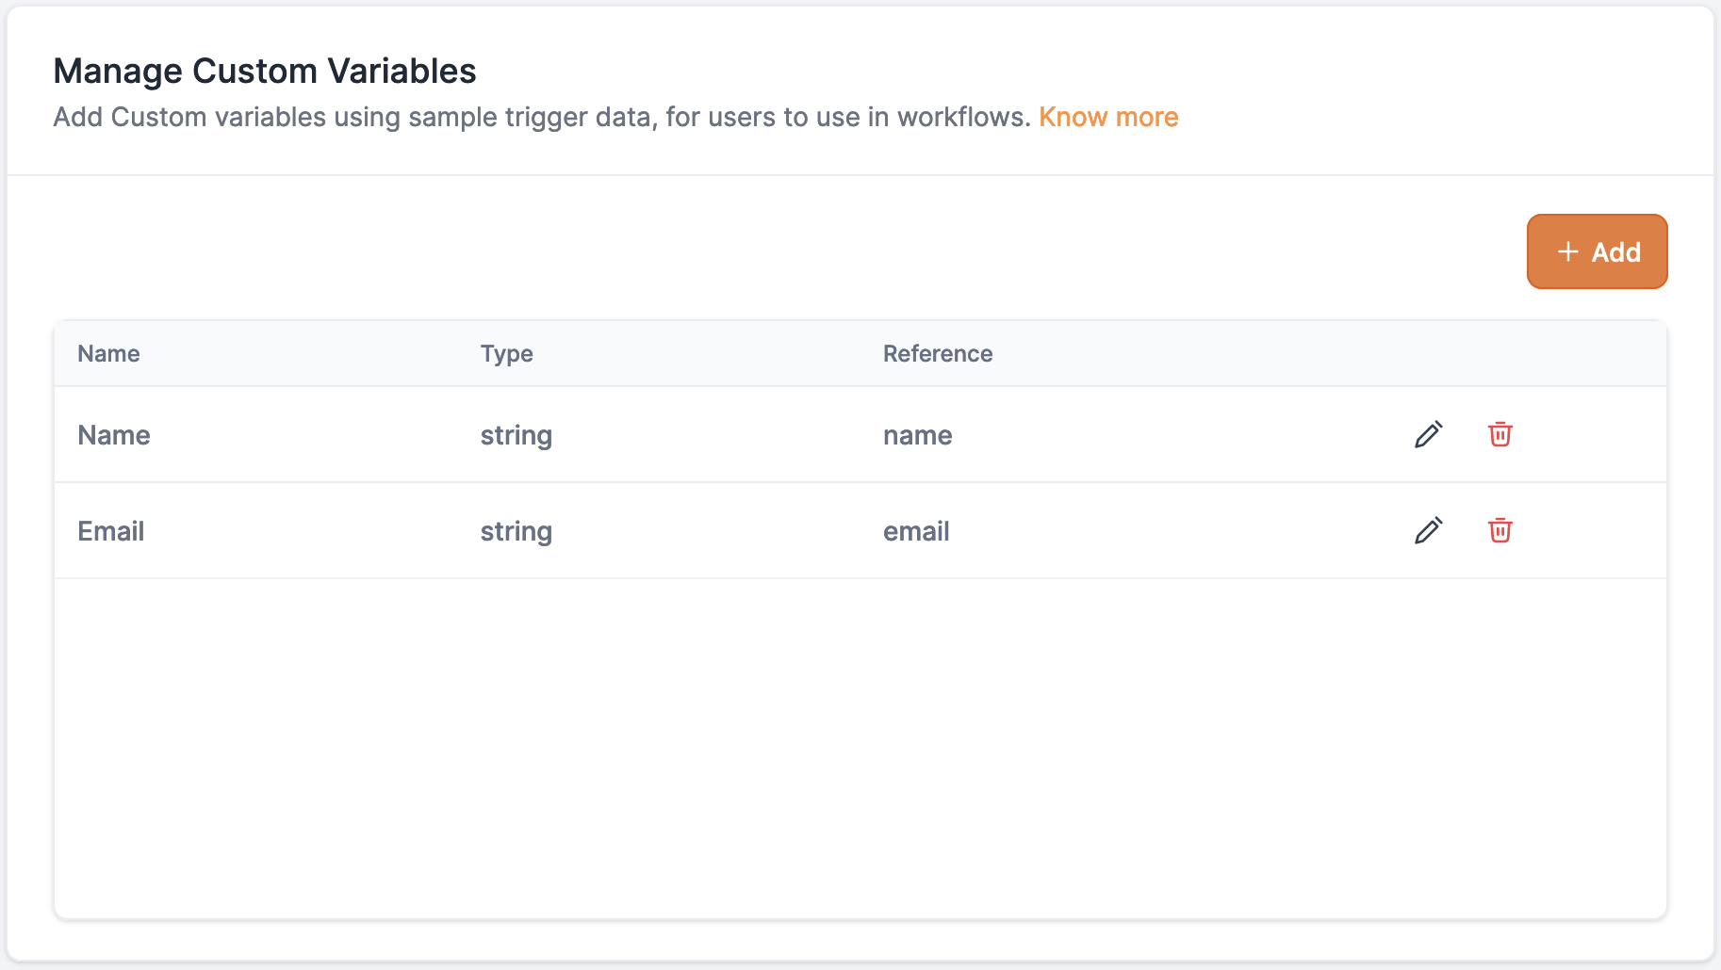This screenshot has height=970, width=1721.
Task: Edit the Name variable with pencil icon
Action: coord(1428,434)
